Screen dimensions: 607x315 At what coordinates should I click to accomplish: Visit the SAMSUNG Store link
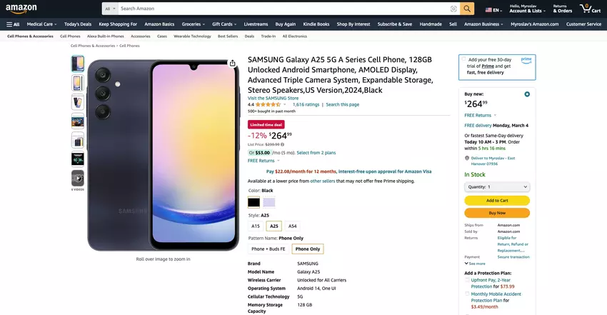pyautogui.click(x=273, y=98)
